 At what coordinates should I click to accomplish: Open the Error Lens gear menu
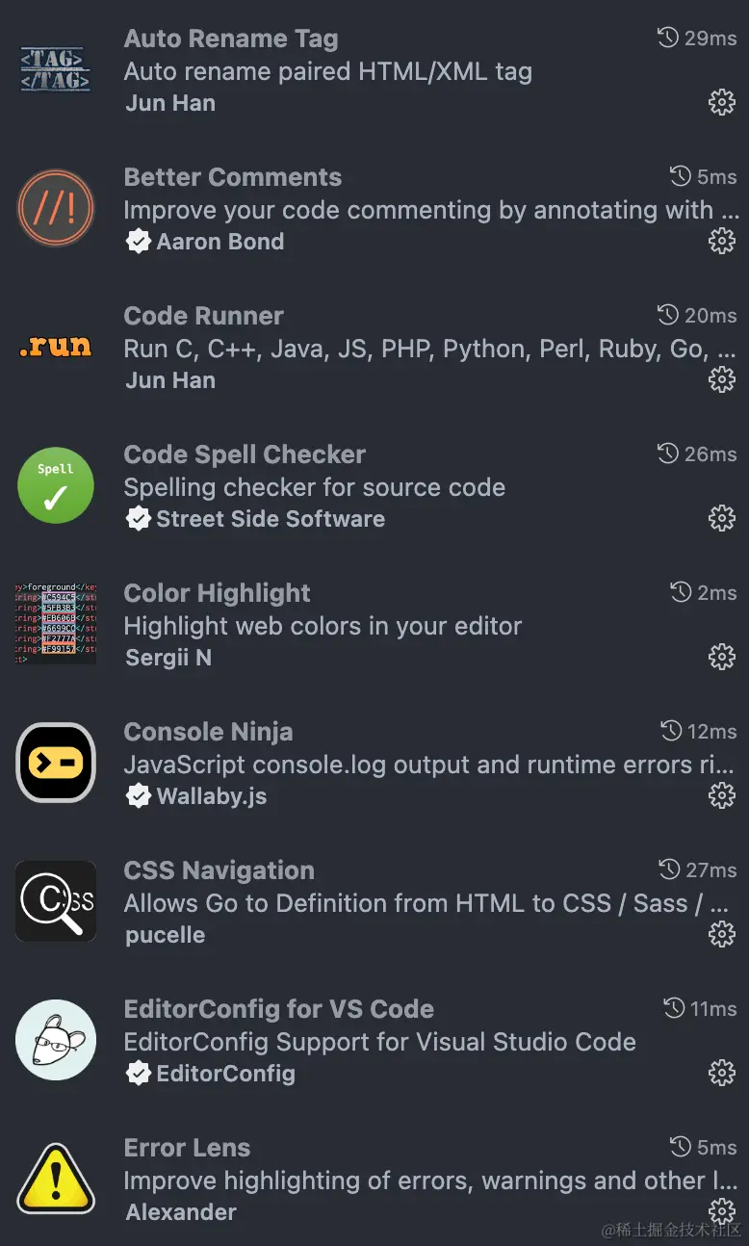[721, 1211]
